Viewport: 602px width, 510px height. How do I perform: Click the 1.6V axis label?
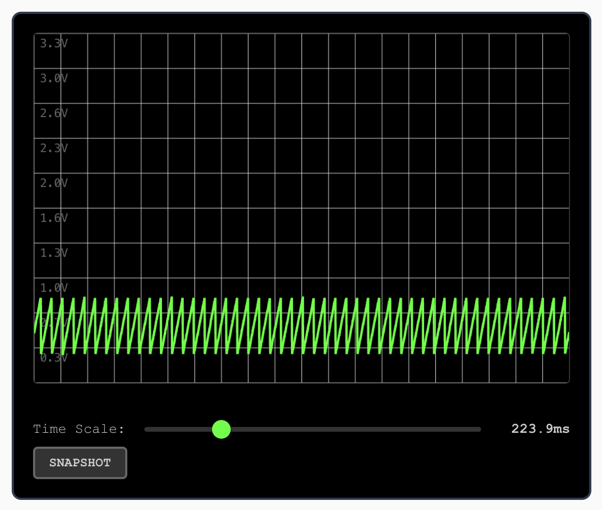[54, 218]
